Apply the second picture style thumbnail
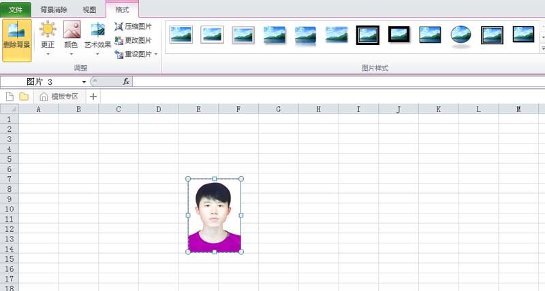 212,35
